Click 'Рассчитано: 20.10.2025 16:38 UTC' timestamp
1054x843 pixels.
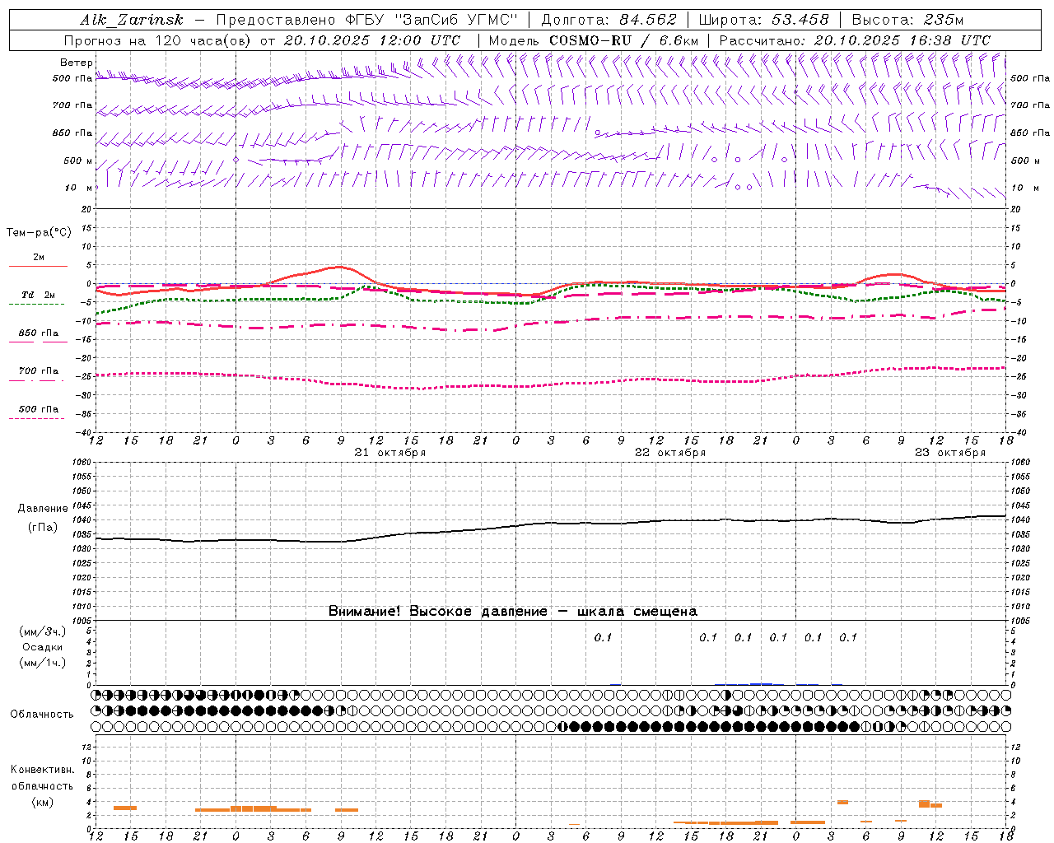click(855, 40)
